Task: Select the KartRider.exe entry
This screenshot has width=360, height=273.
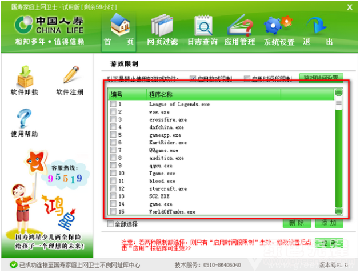Action: click(168, 142)
